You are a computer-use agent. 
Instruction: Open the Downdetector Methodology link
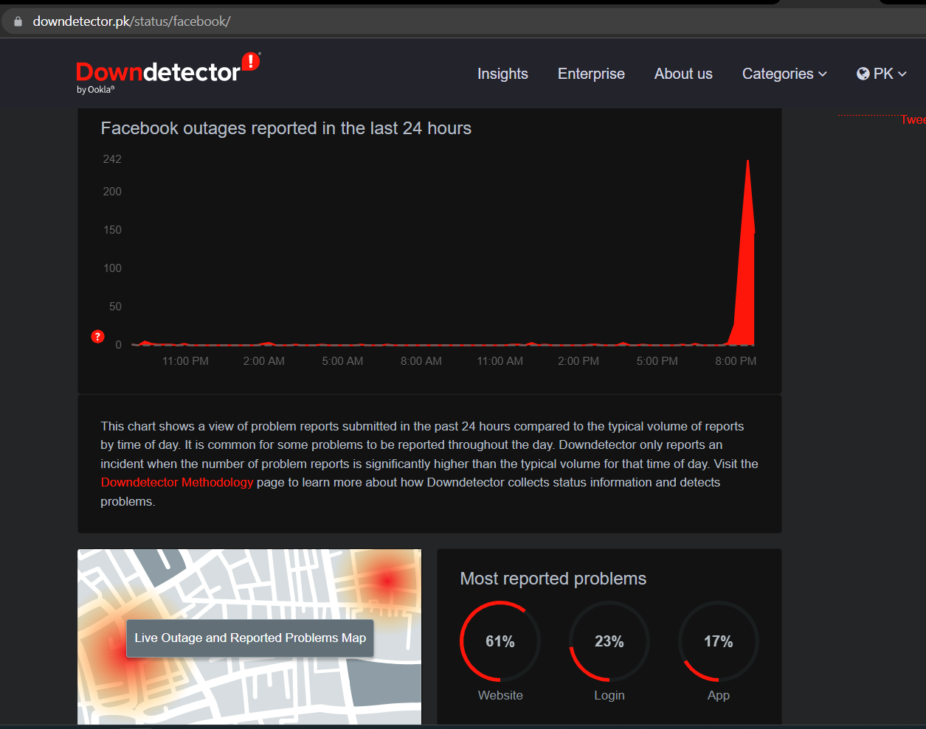[177, 482]
